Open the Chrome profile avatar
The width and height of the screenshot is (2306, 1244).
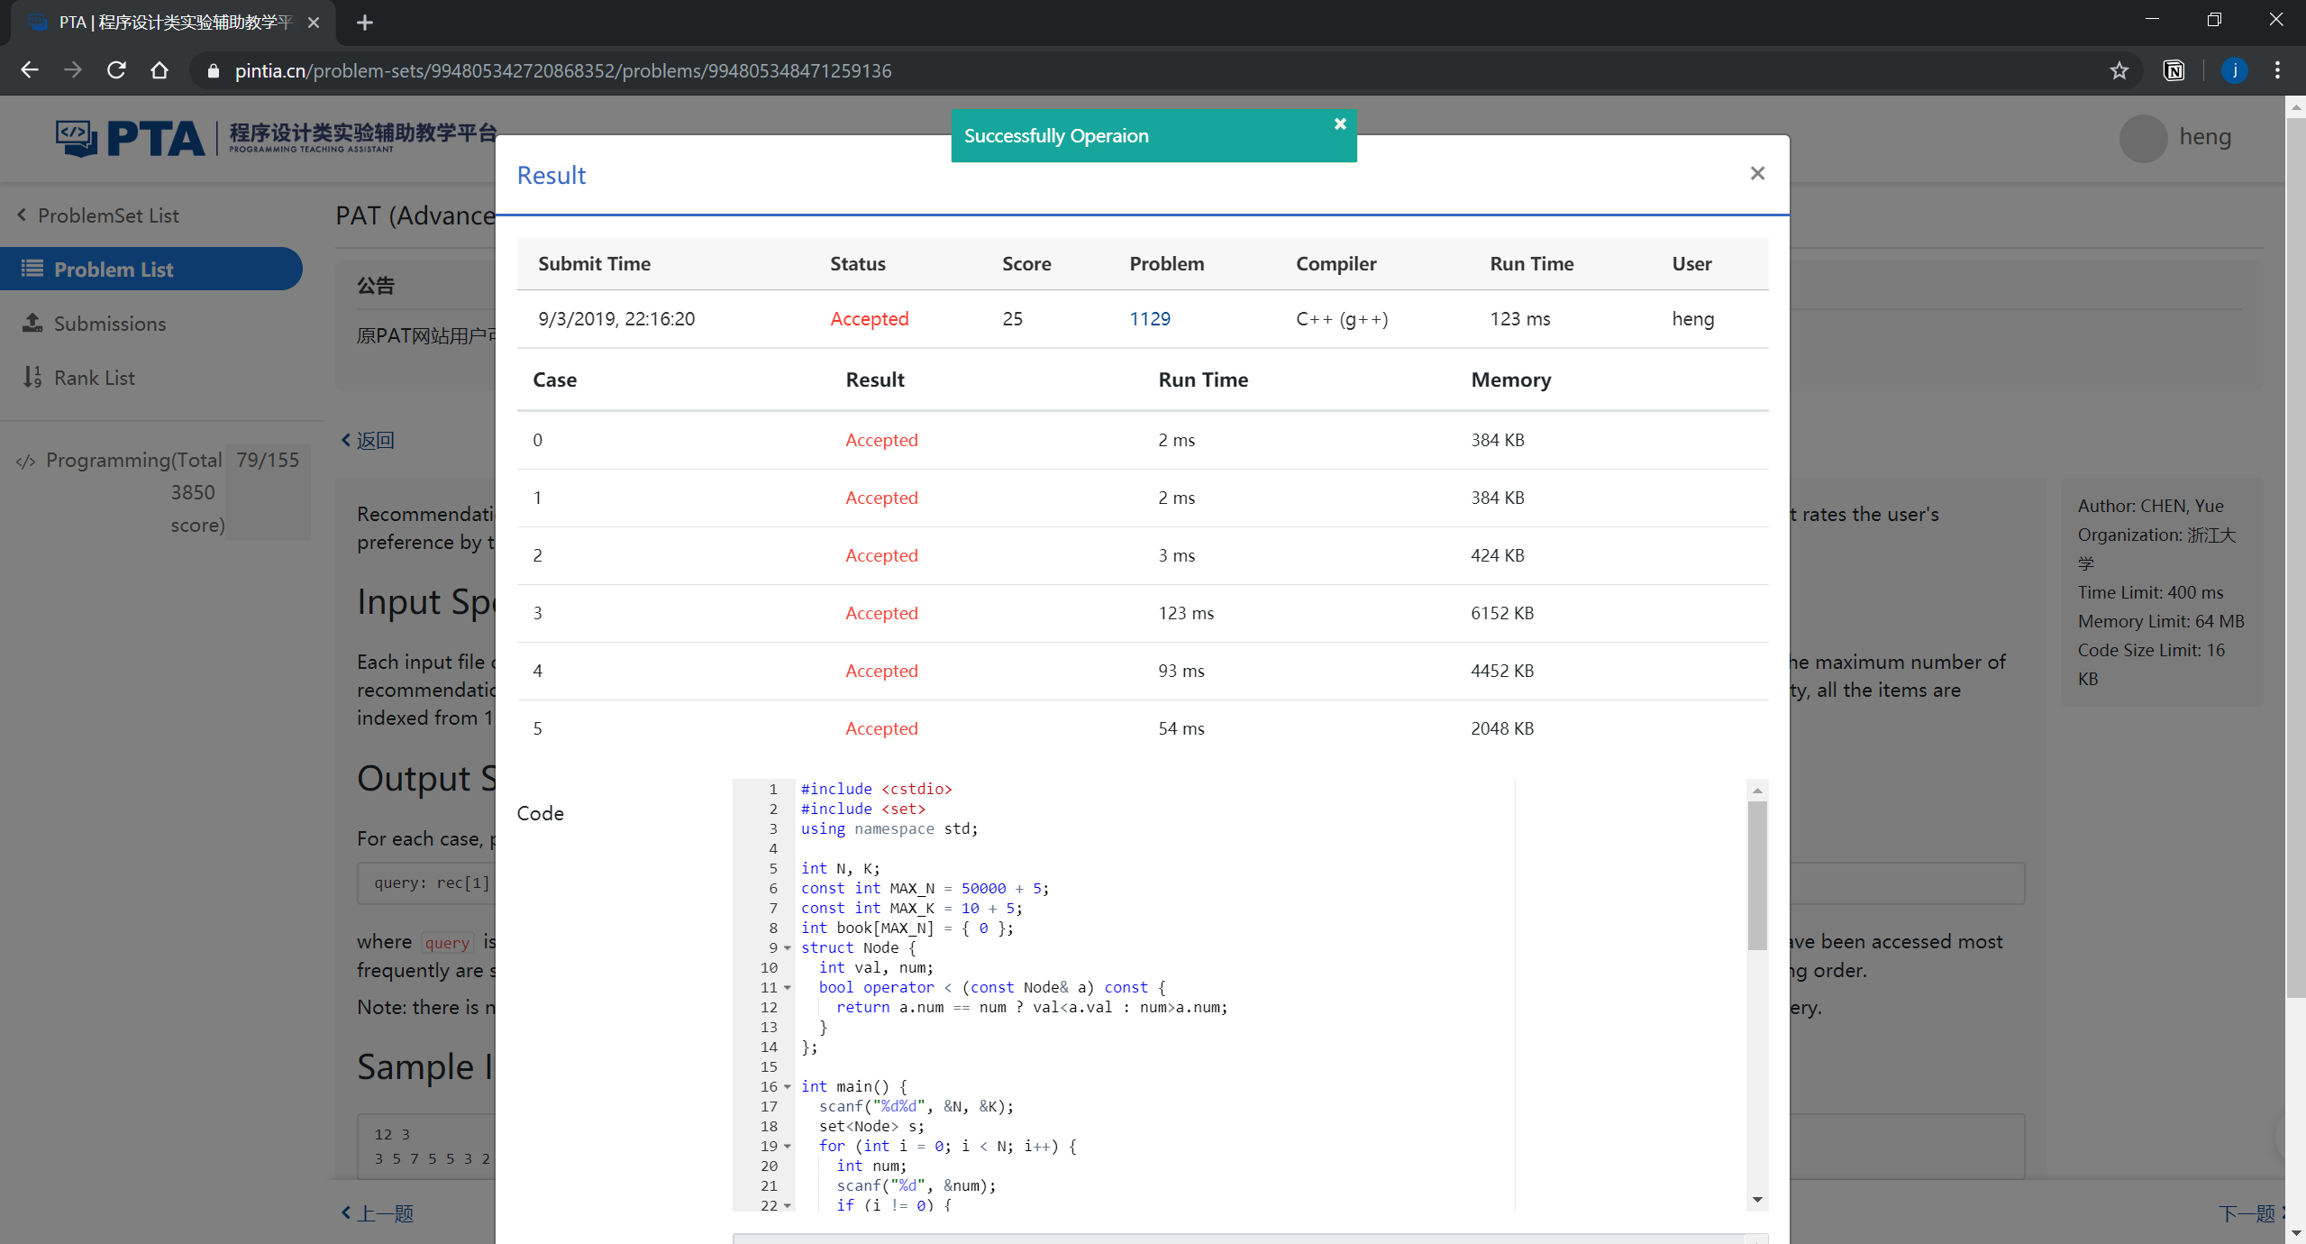tap(2234, 70)
